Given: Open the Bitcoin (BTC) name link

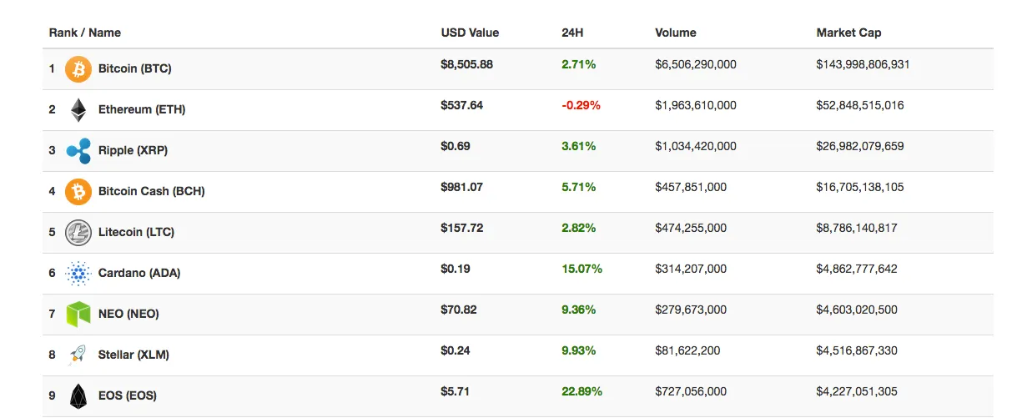Looking at the screenshot, I should point(134,68).
